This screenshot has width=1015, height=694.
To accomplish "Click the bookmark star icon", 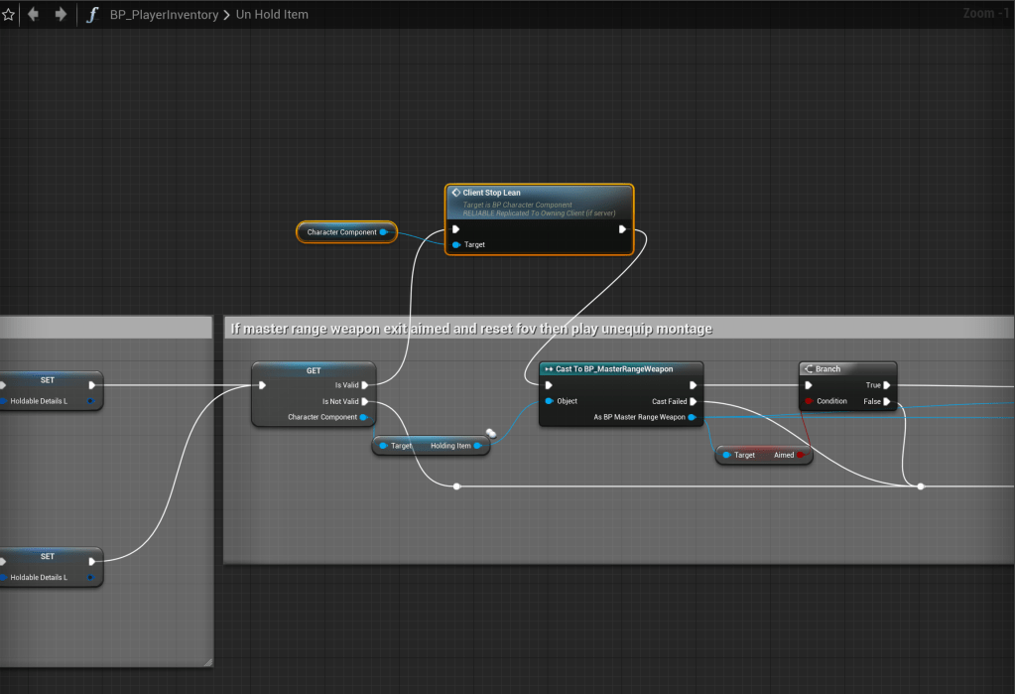I will (x=9, y=15).
